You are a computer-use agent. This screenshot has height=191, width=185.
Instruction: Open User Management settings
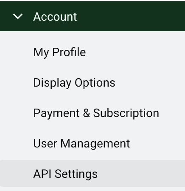pos(81,144)
